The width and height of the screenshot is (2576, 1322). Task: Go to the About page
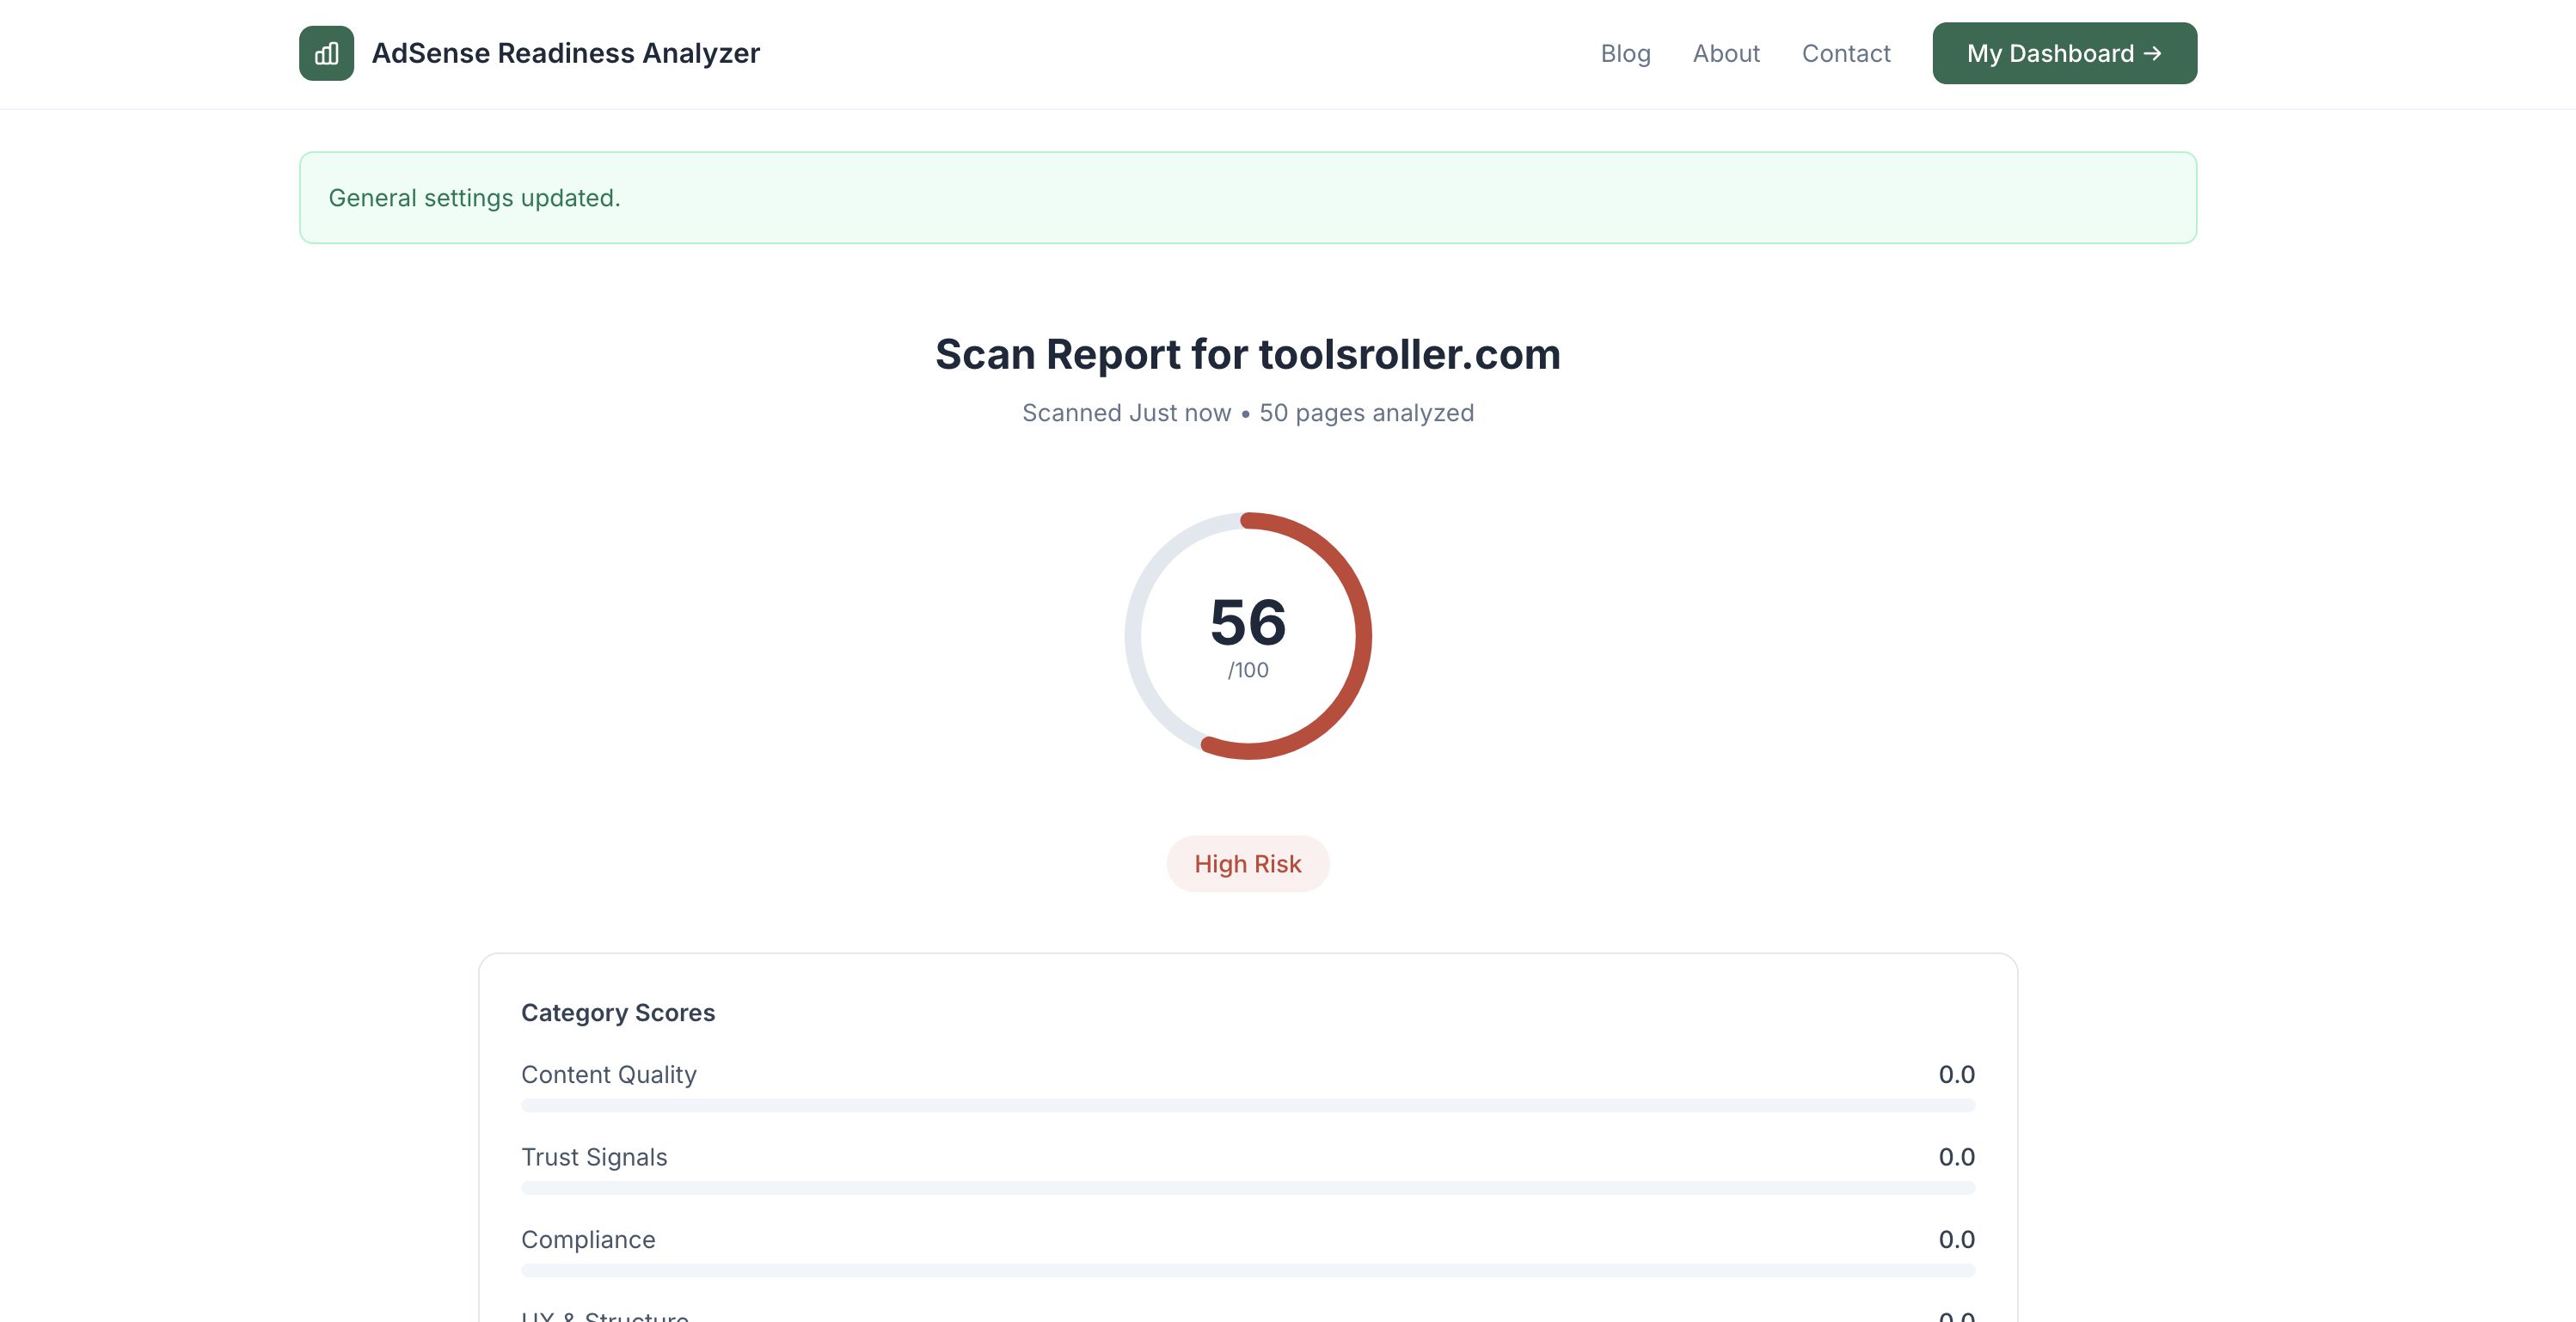tap(1726, 53)
